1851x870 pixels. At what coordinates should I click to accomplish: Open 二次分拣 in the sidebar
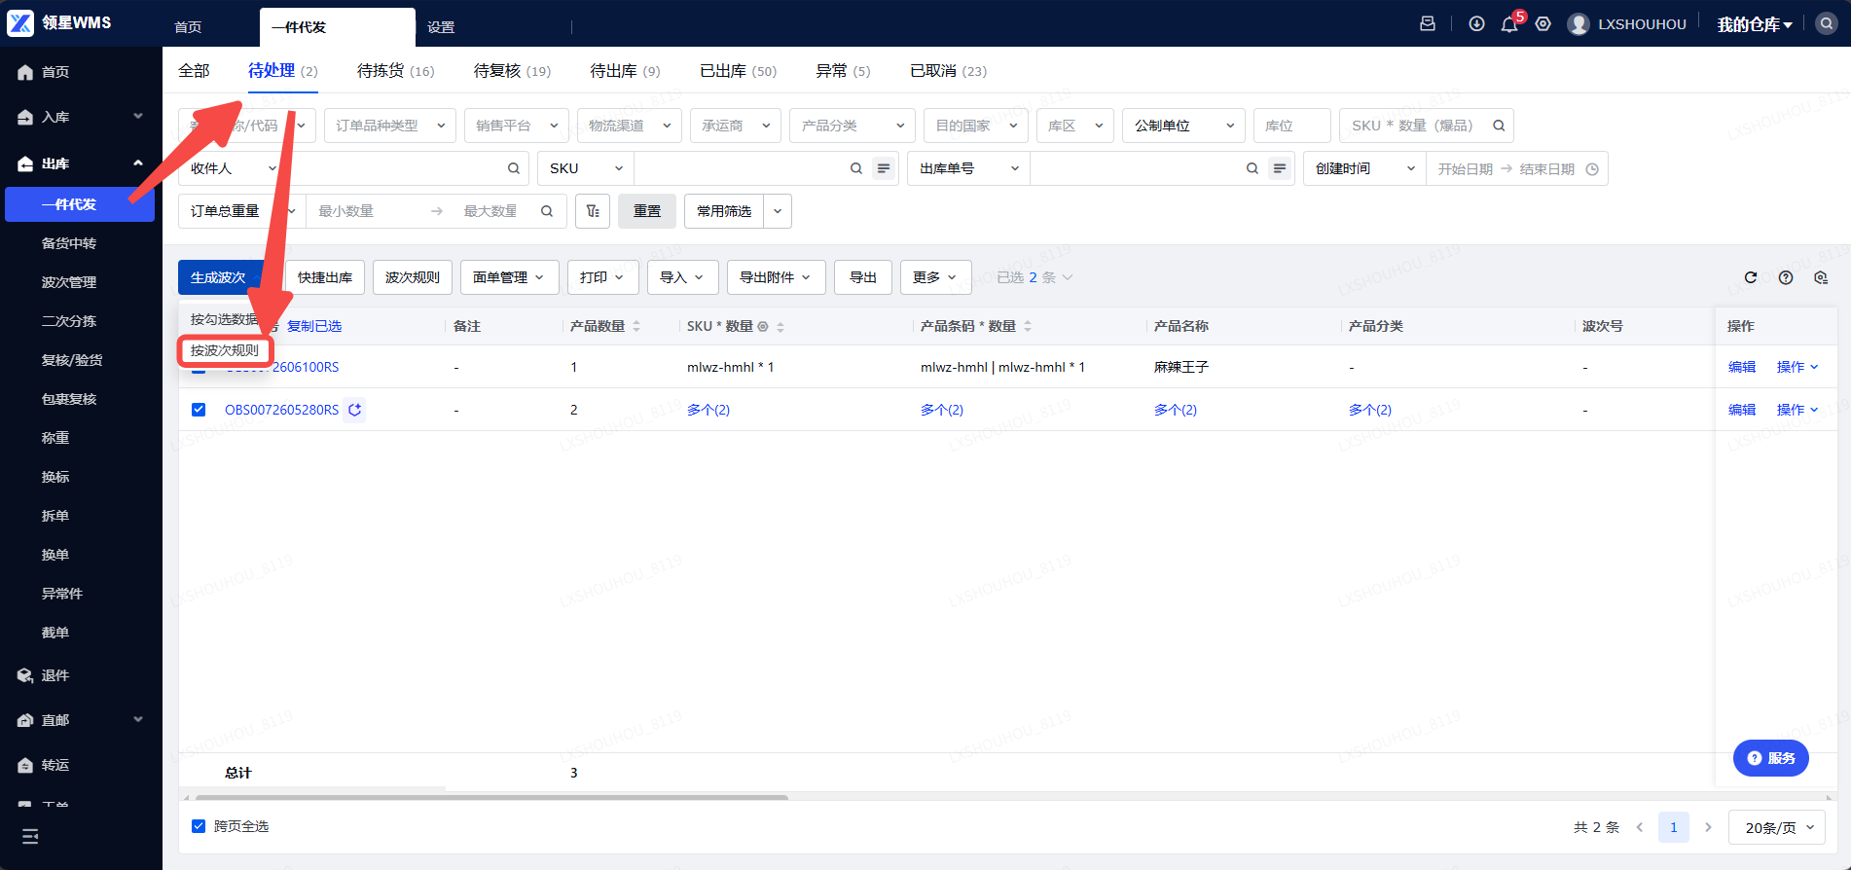tap(69, 321)
